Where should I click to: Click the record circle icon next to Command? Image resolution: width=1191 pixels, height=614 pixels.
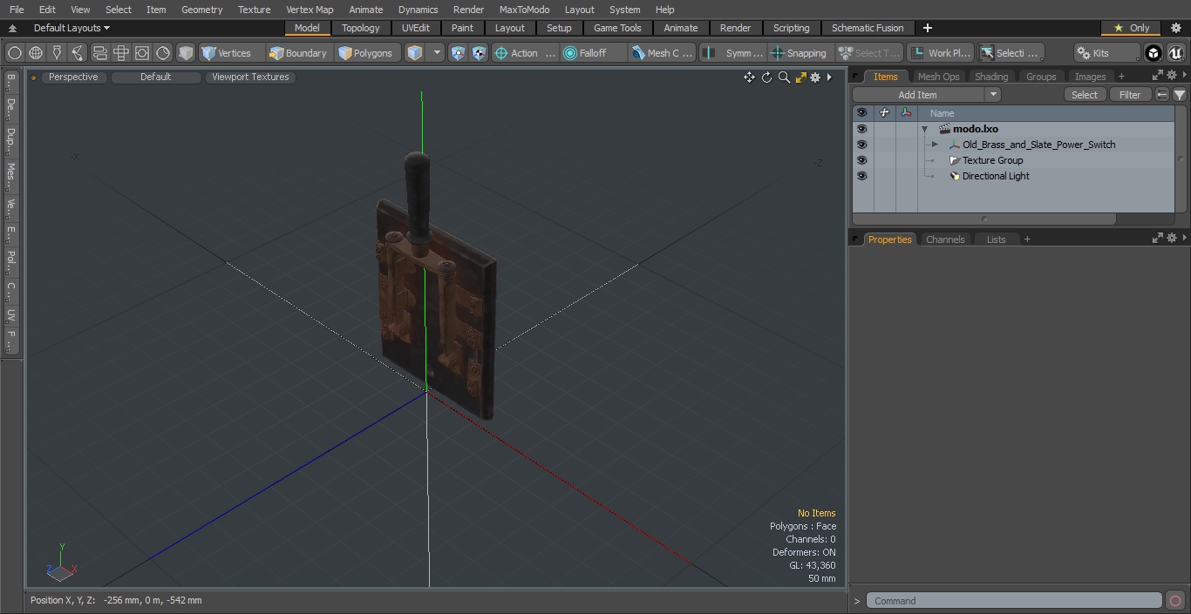tap(1175, 601)
